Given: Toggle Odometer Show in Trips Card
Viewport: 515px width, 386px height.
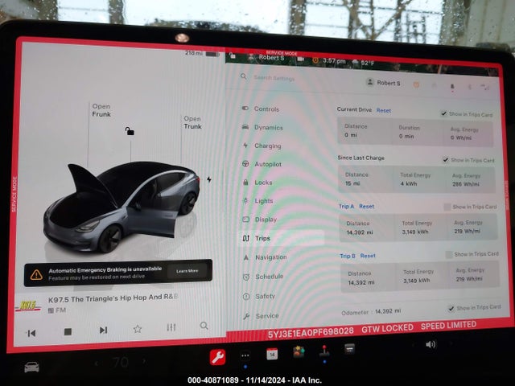Looking at the screenshot, I should [x=451, y=308].
